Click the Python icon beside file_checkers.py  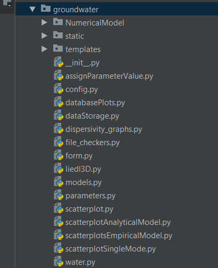[58, 141]
